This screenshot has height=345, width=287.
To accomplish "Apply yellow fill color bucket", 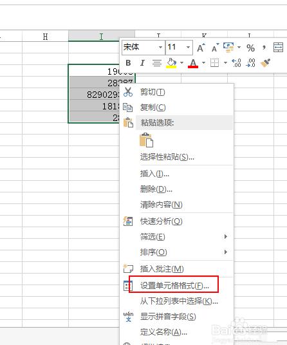I will pos(172,63).
